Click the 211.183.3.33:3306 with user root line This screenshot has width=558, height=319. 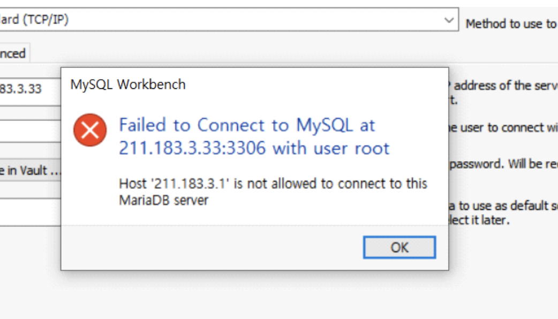[x=254, y=148]
